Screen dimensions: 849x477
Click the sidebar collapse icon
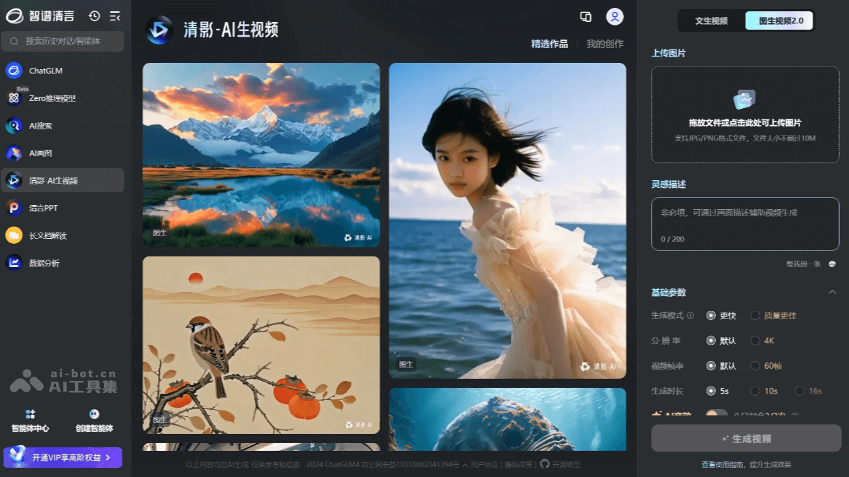point(115,15)
